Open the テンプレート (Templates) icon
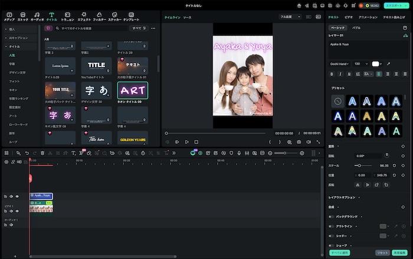 [131, 16]
